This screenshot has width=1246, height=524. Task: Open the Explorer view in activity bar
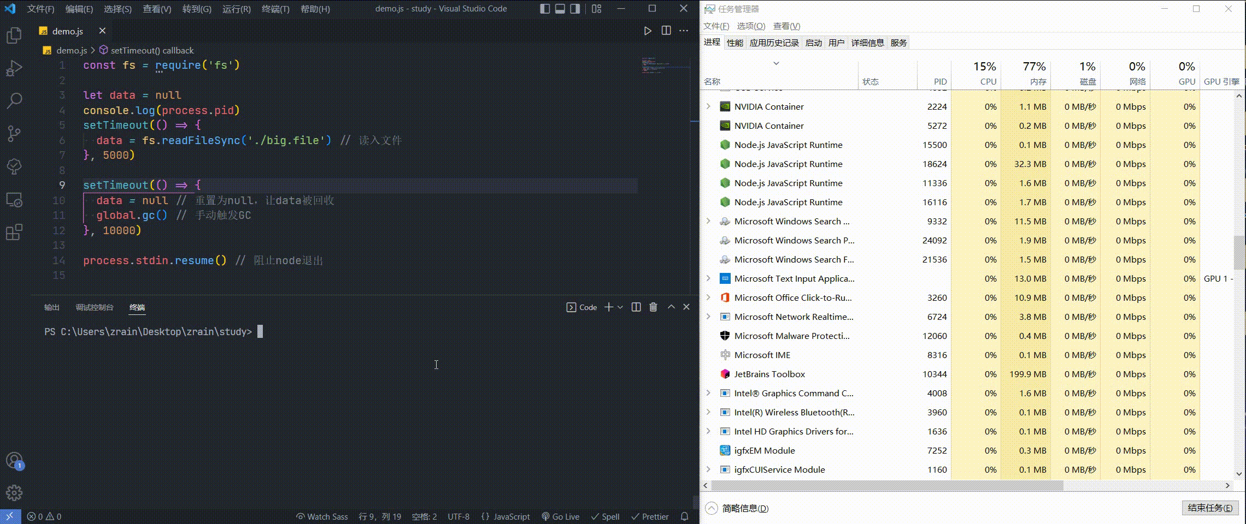[x=14, y=35]
